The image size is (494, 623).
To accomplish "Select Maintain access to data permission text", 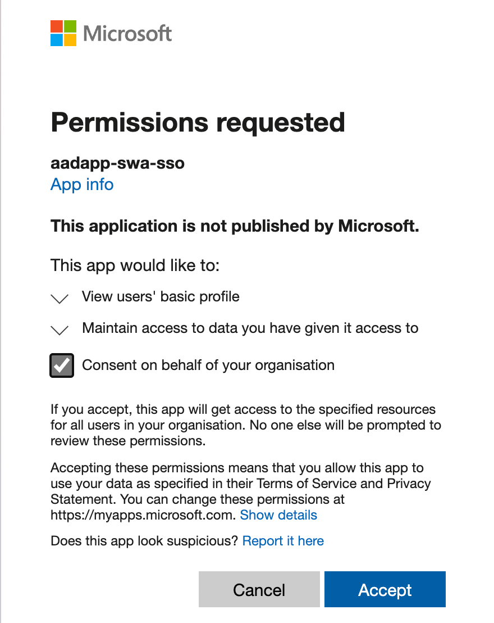I will click(250, 328).
